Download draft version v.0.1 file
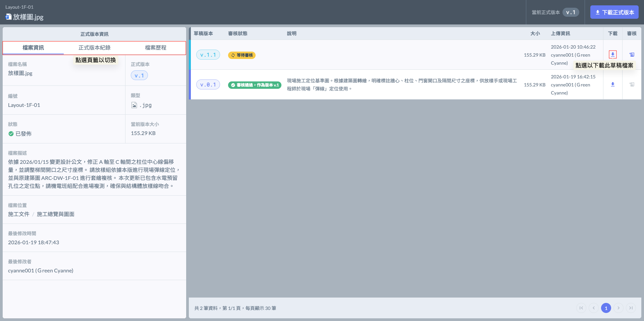Viewport: 644px width, 321px height. click(x=612, y=84)
